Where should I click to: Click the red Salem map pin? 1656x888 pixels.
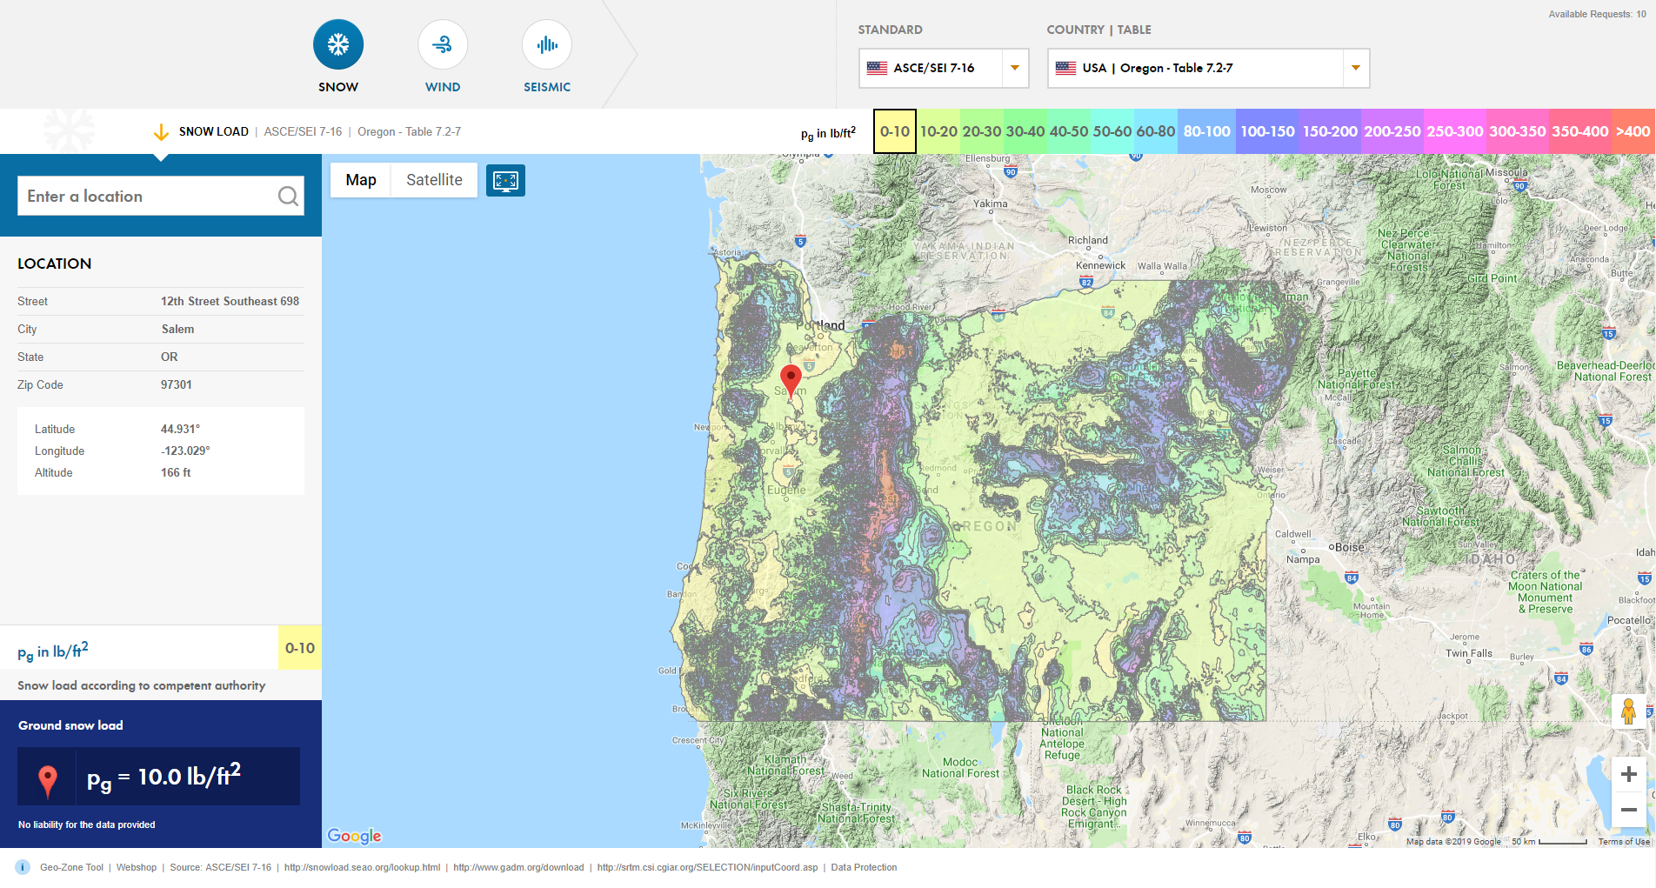click(791, 380)
